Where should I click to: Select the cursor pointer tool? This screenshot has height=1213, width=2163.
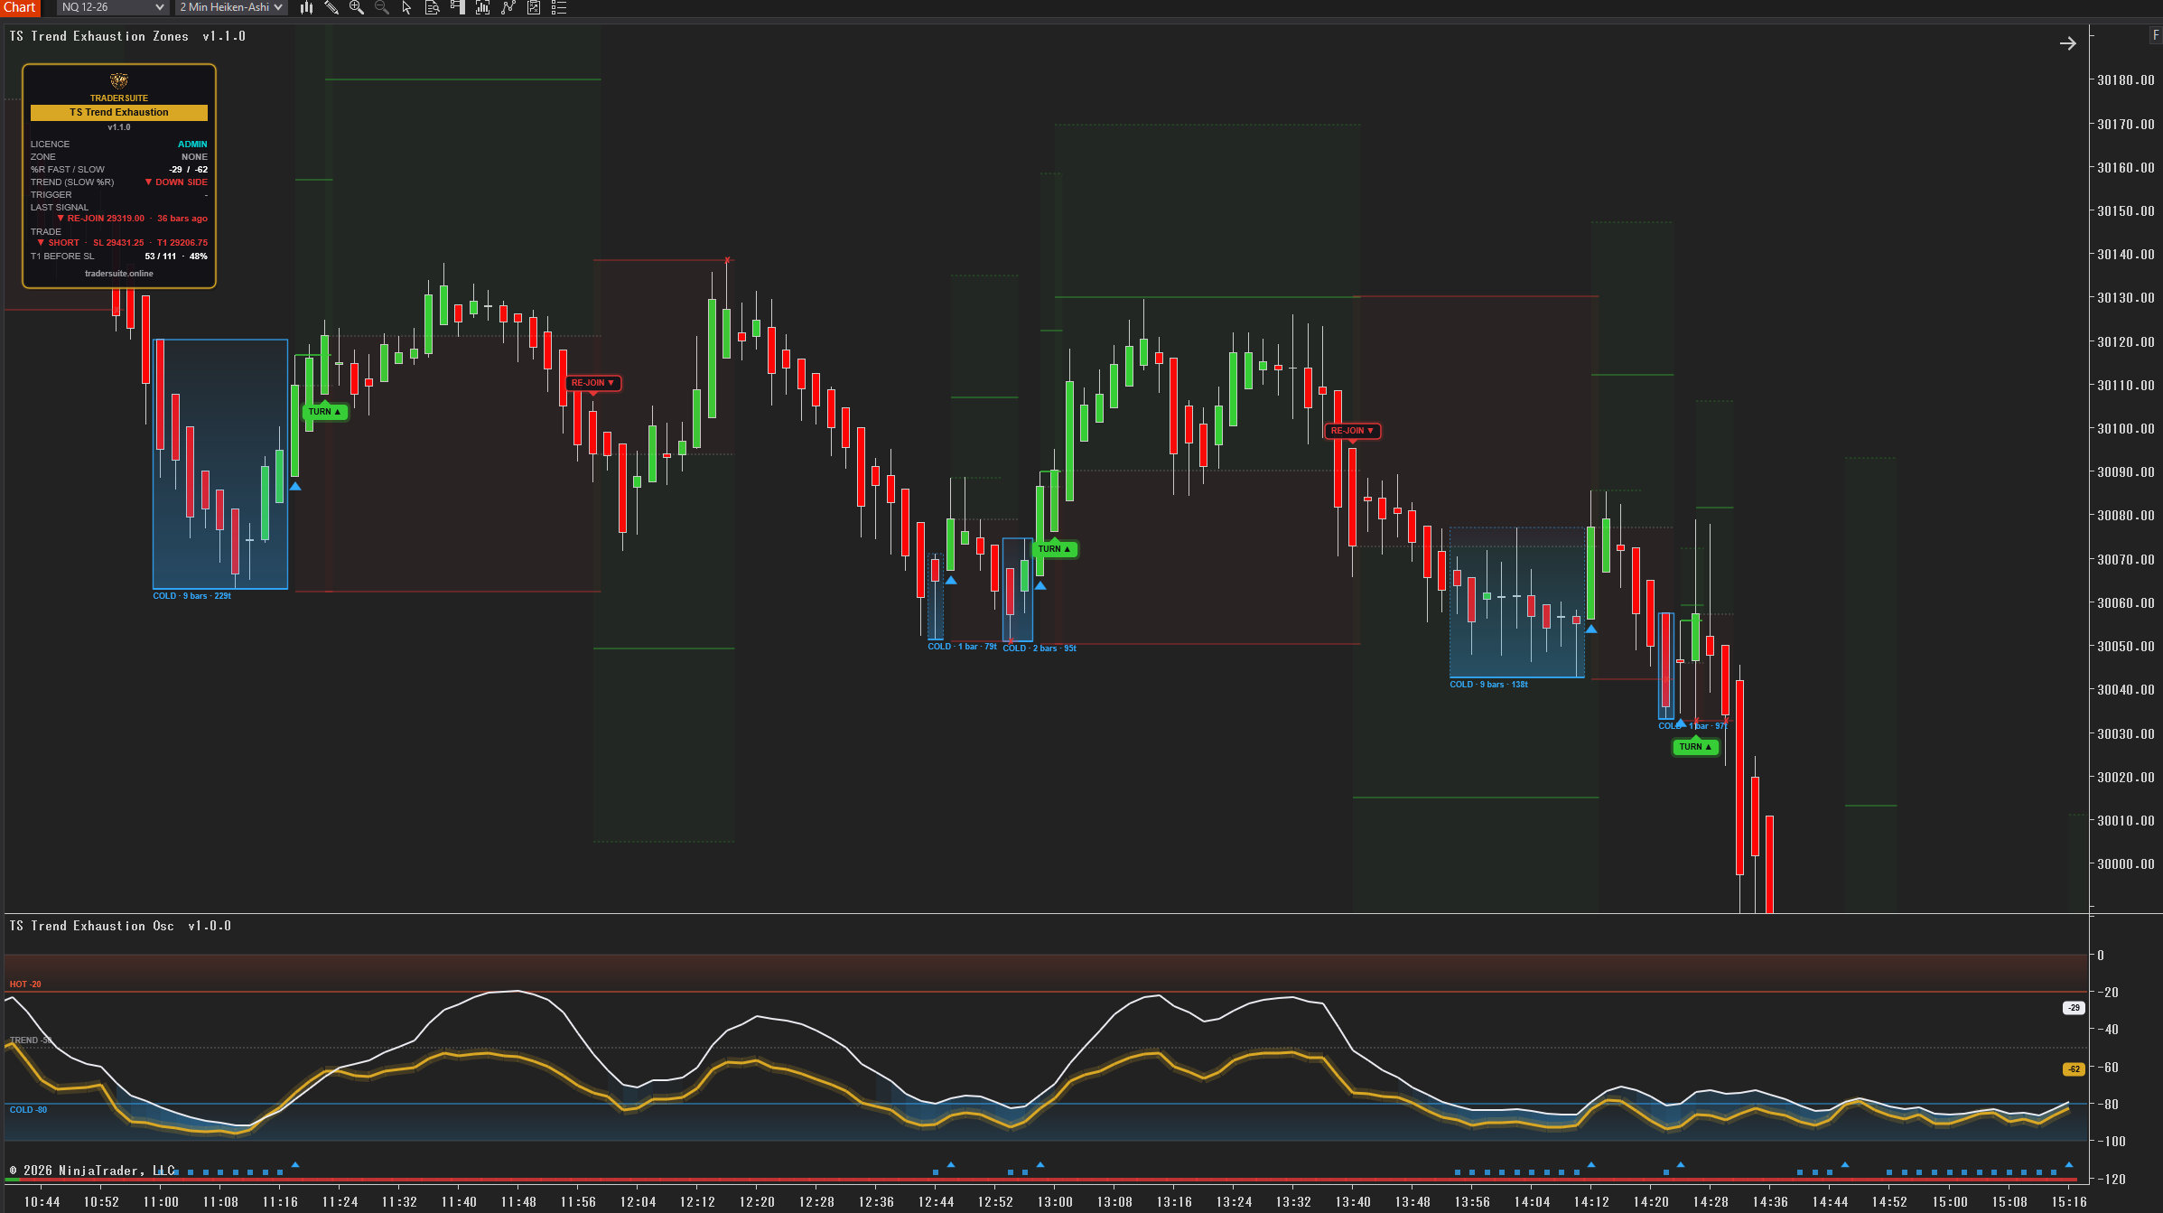tap(406, 7)
